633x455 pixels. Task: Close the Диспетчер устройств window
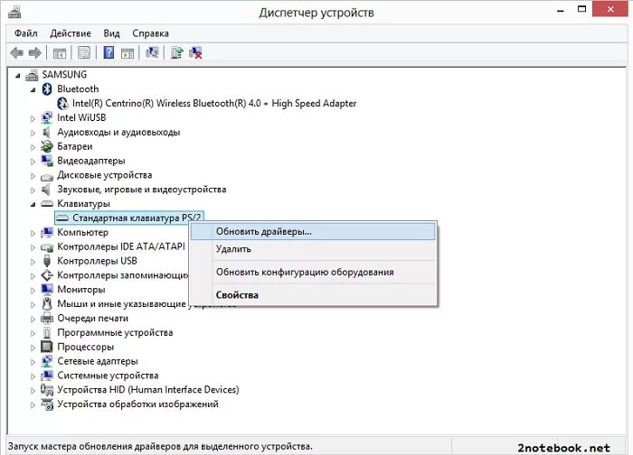610,9
